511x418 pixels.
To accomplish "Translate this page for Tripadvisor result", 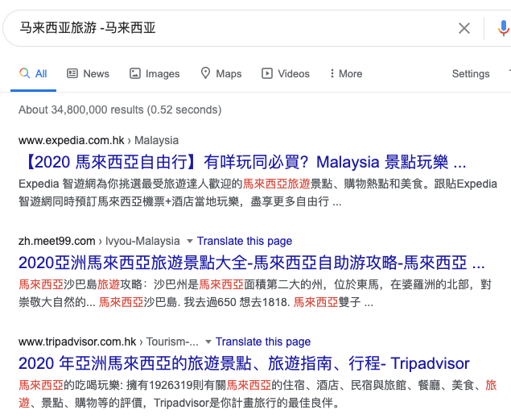I will (x=263, y=341).
